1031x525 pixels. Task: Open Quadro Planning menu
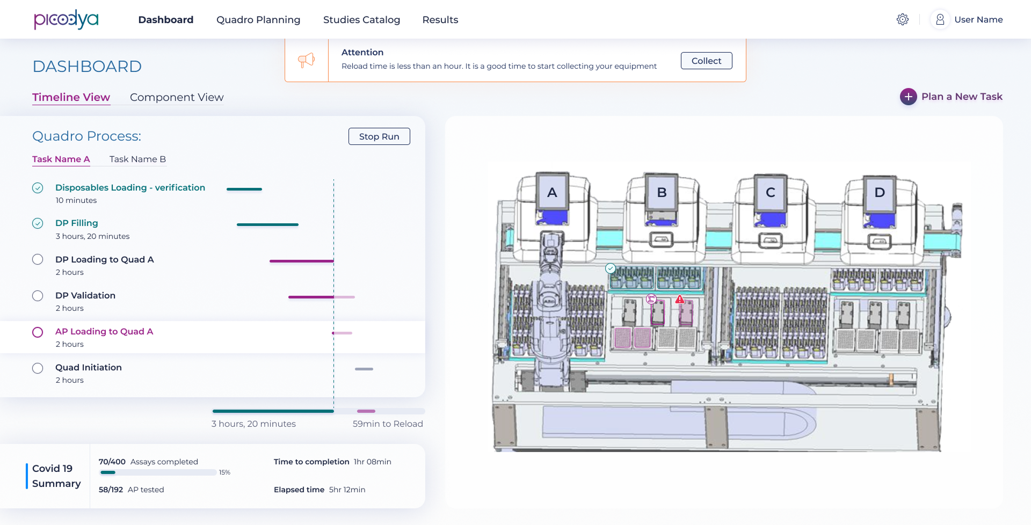(258, 20)
